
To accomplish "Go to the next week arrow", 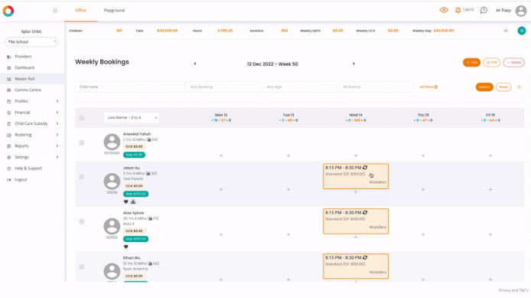I will (x=353, y=64).
